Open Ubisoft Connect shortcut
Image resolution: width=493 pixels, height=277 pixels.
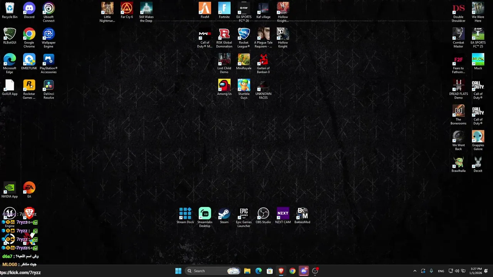49,12
